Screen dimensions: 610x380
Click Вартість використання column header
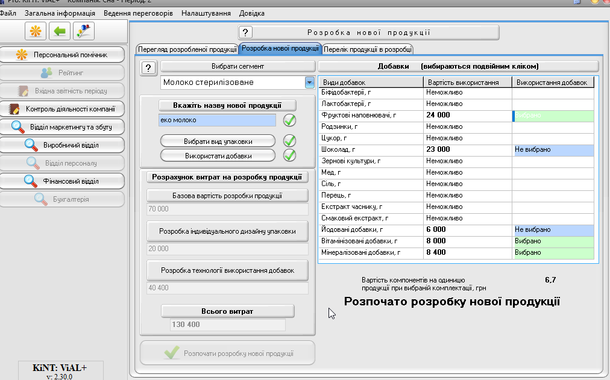point(467,83)
